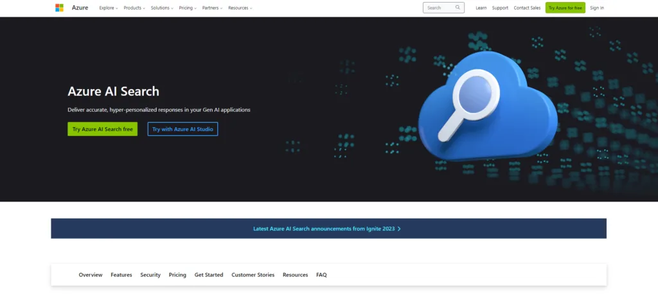The width and height of the screenshot is (658, 294).
Task: Click the Azure AI Search heading
Action: [113, 91]
